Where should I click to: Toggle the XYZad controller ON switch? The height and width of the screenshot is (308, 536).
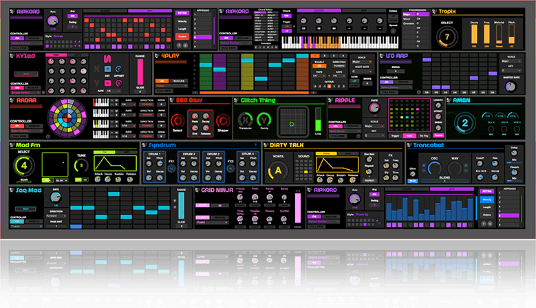tap(17, 88)
